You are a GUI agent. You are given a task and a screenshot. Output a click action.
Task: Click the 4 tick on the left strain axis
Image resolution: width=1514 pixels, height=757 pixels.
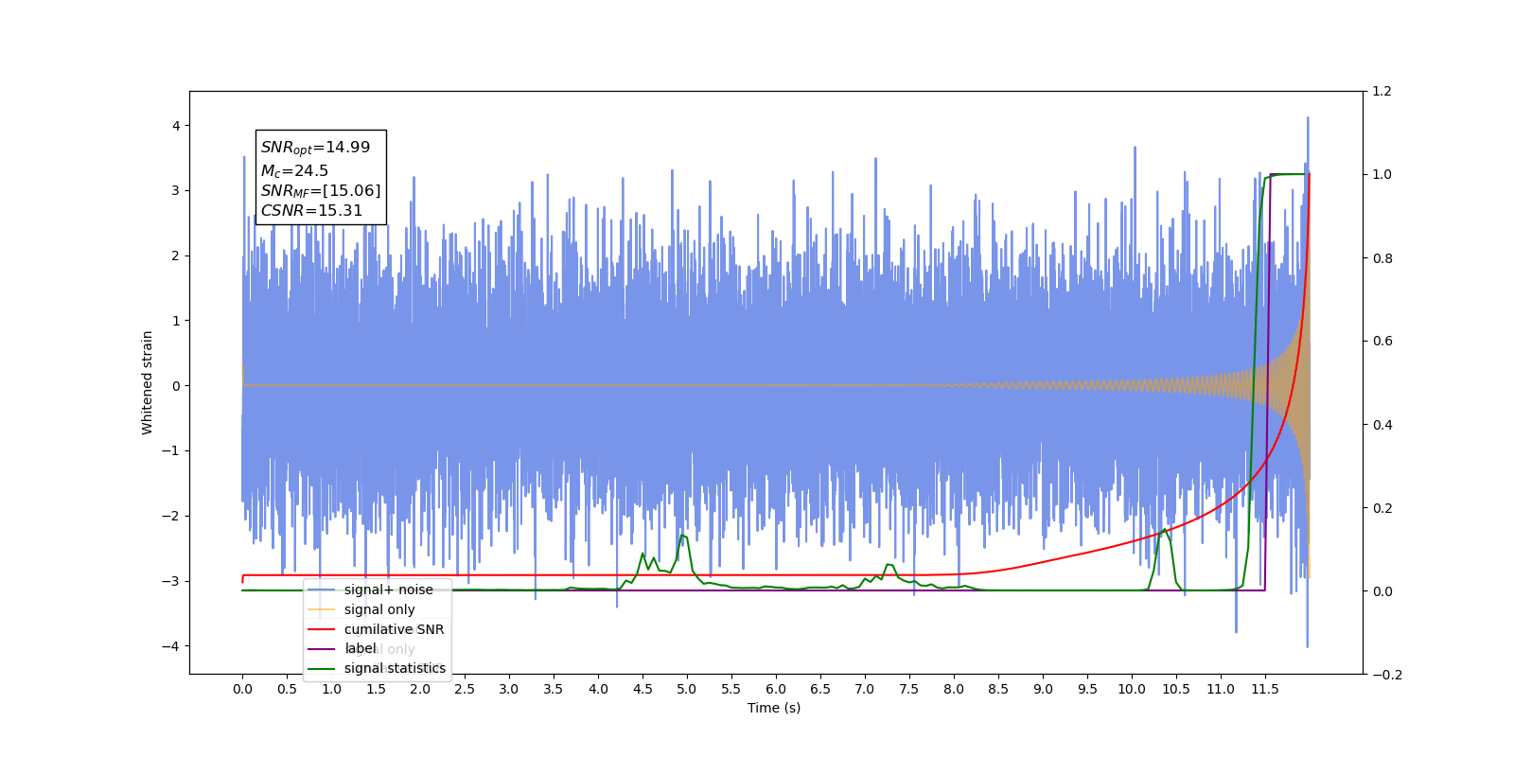pos(175,126)
